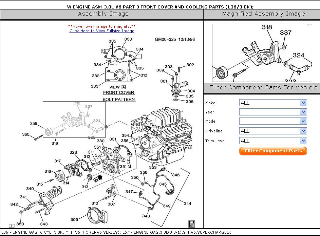
Task: Open 'Click Here to View Fullsize Image' link
Action: tap(102, 31)
